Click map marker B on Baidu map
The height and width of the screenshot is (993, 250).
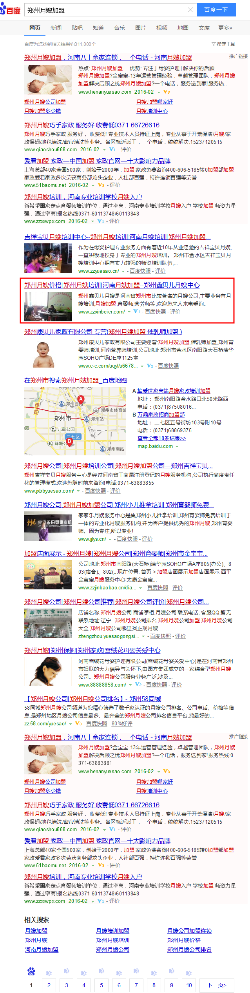coord(69,442)
